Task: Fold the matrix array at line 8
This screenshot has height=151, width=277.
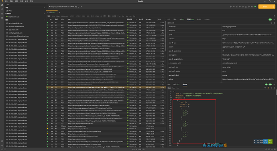Action: coord(171,107)
